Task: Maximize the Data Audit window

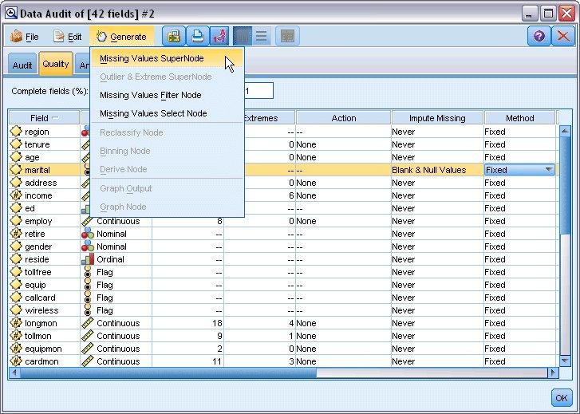Action: (x=548, y=14)
